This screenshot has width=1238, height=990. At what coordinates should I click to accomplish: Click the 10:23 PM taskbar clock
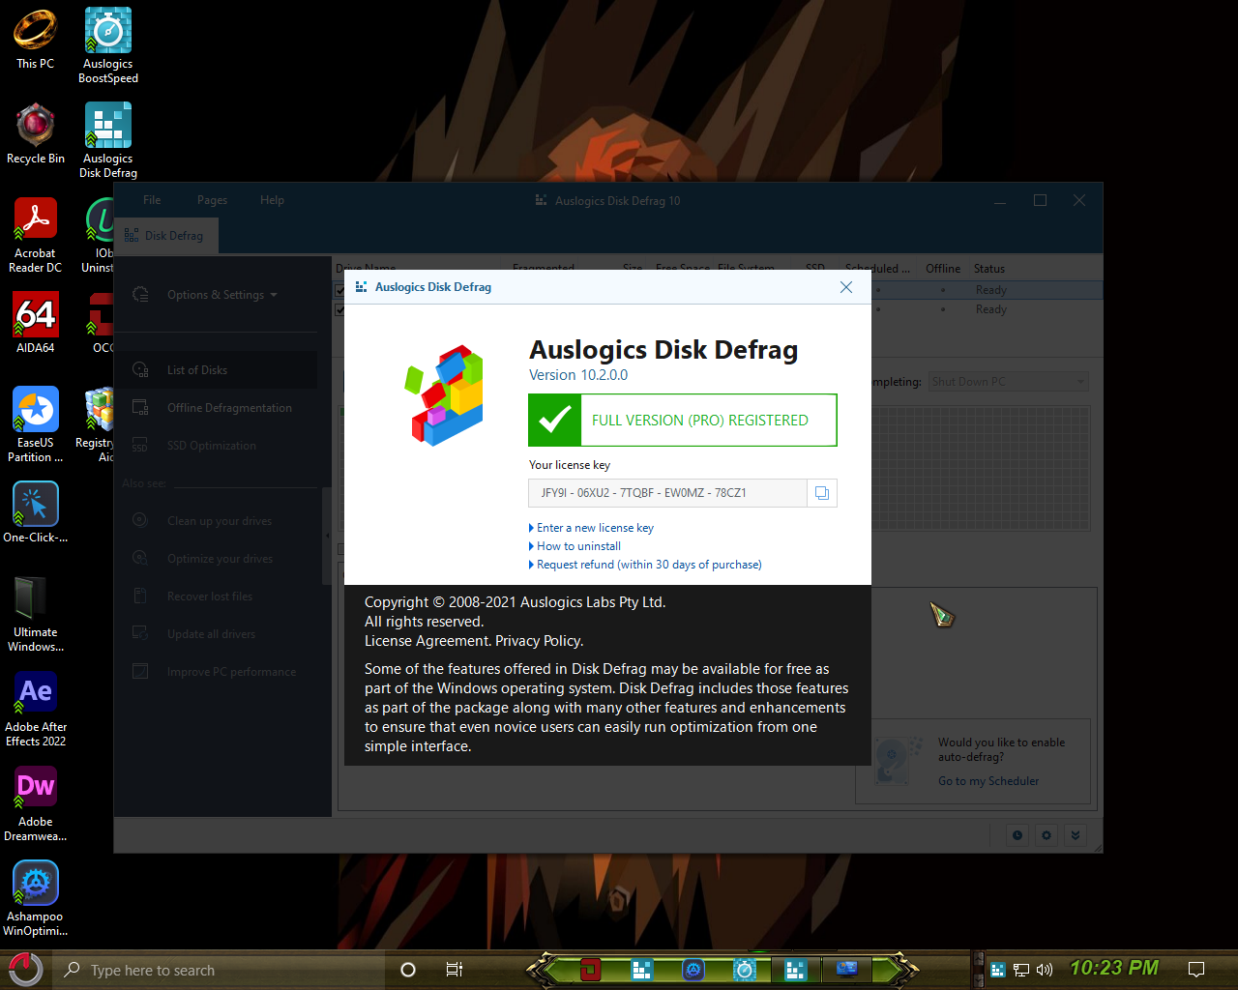(1114, 968)
